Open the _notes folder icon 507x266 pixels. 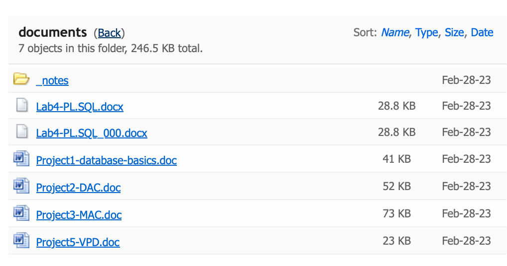click(x=21, y=79)
